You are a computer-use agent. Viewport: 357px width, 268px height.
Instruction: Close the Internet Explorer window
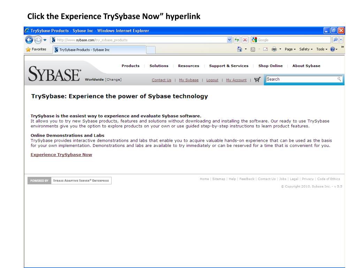341,31
